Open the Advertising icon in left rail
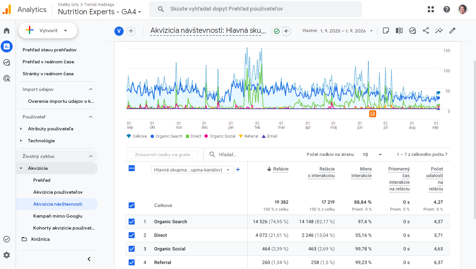The width and height of the screenshot is (476, 269). (x=7, y=78)
